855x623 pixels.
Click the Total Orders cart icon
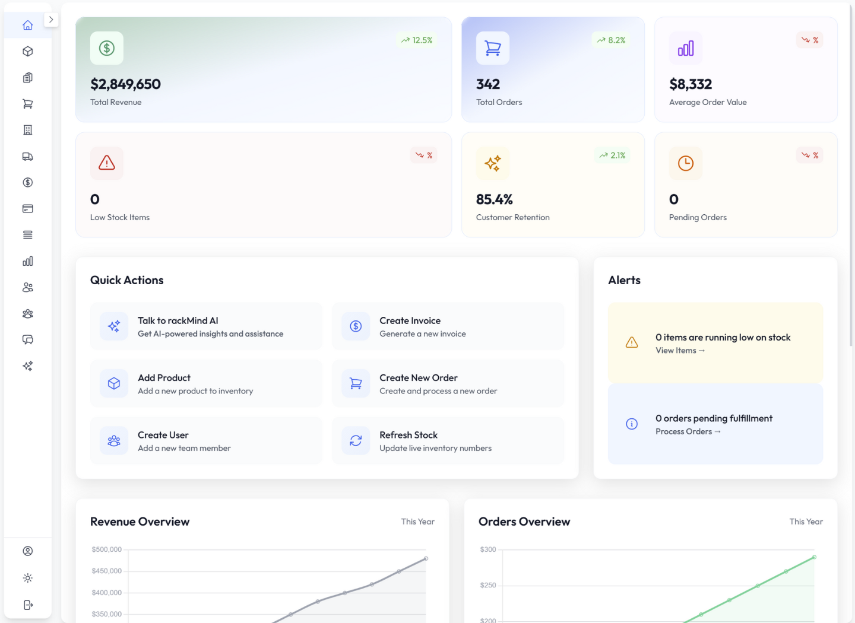[493, 48]
